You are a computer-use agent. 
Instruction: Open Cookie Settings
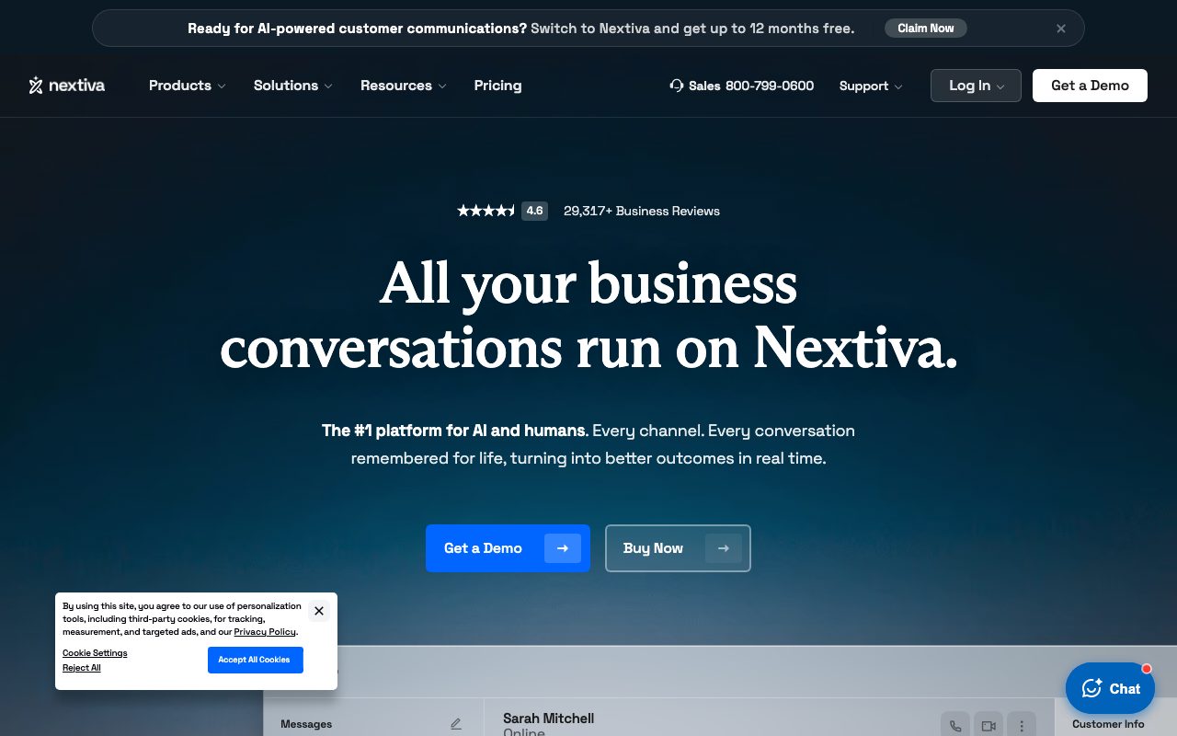coord(95,653)
